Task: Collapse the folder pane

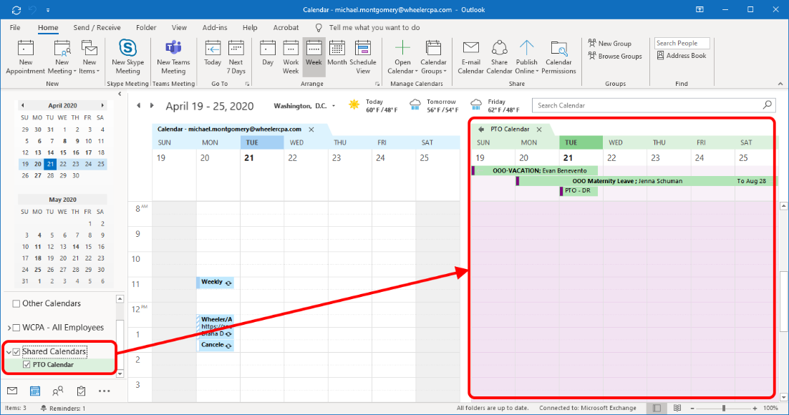Action: (x=120, y=94)
